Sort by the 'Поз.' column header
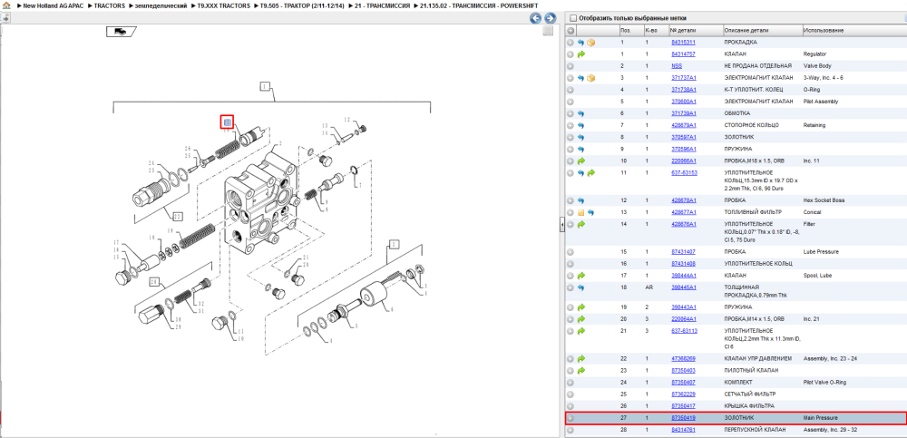907x438 pixels. (x=630, y=31)
